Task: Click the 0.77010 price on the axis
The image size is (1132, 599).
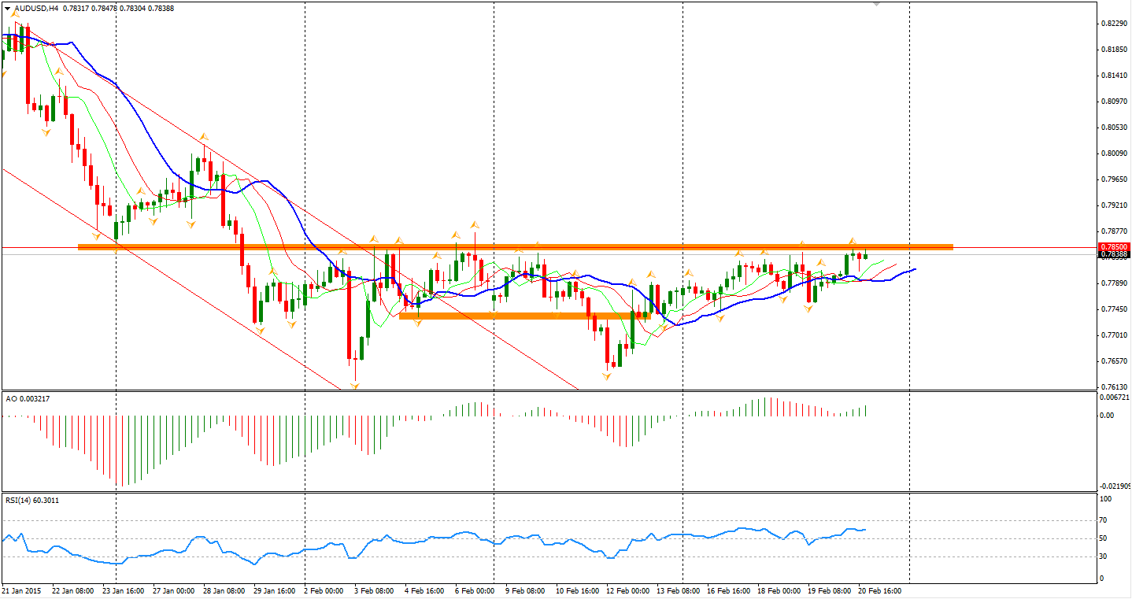Action: pyautogui.click(x=1113, y=335)
